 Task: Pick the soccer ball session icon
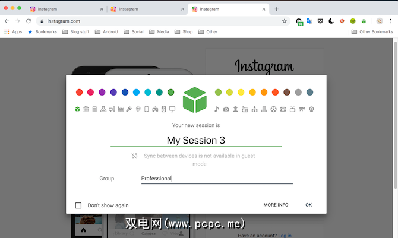tap(273, 109)
